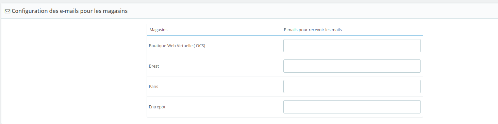Click the 'Brest' store name
Screen dimensions: 498x124
(x=154, y=66)
